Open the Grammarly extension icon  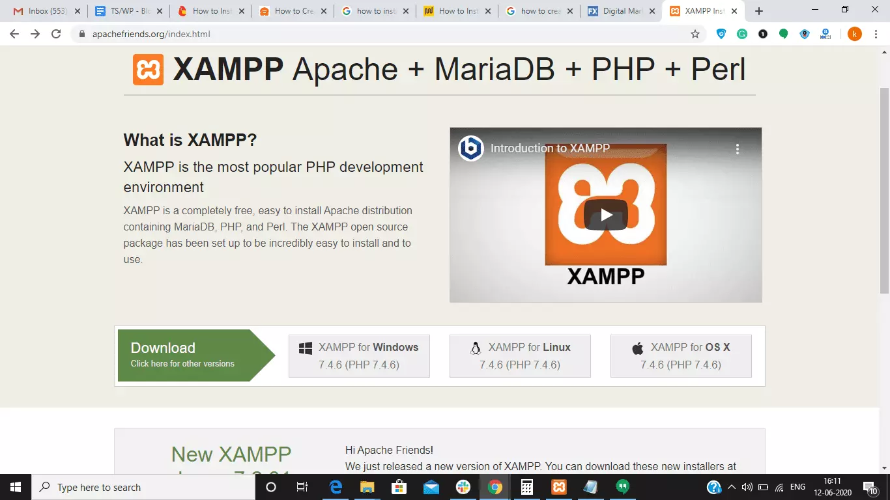pos(742,34)
